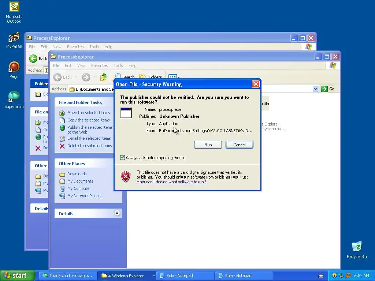Click the red shield warning icon in dialog
The image size is (375, 281).
click(x=126, y=177)
